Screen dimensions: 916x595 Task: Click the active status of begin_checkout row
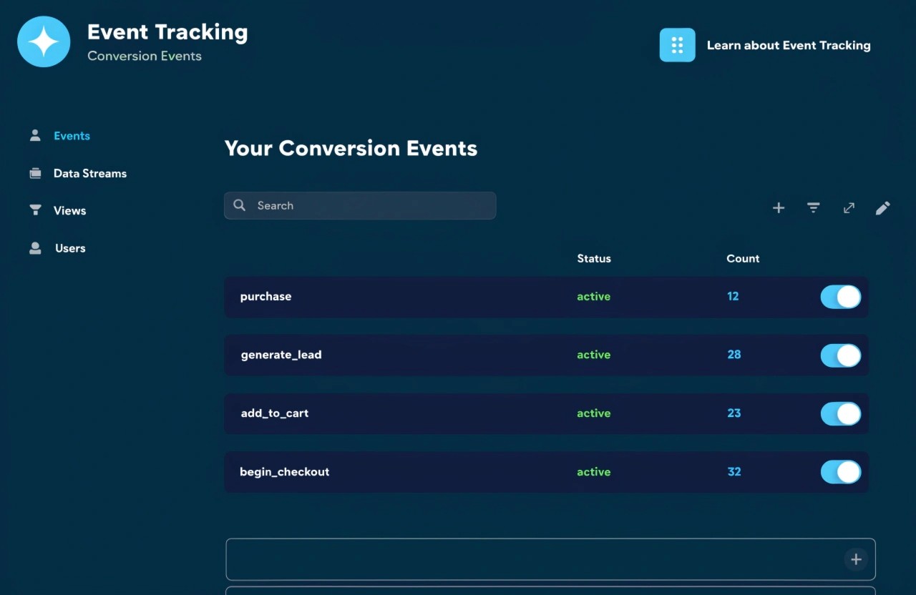click(594, 472)
